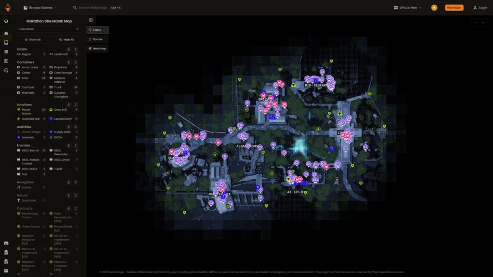The image size is (493, 277).
Task: Click the Crew Exfil marker beside BIO-RESEARCH label
Action: (x=293, y=85)
